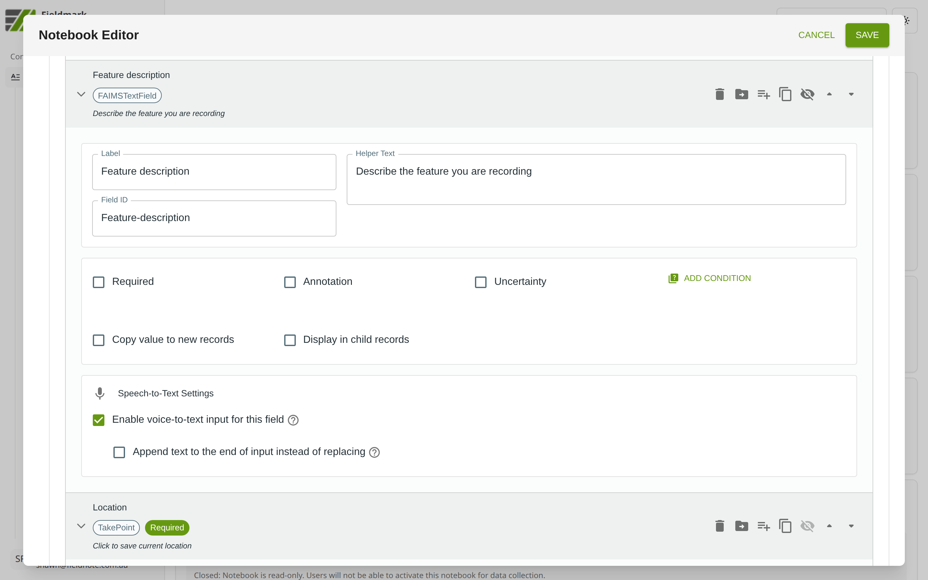Viewport: 928px width, 580px height.
Task: Add field below Feature description
Action: (x=763, y=94)
